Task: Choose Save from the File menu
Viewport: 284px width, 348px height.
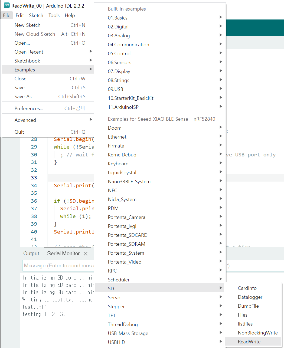Action: (x=48, y=88)
